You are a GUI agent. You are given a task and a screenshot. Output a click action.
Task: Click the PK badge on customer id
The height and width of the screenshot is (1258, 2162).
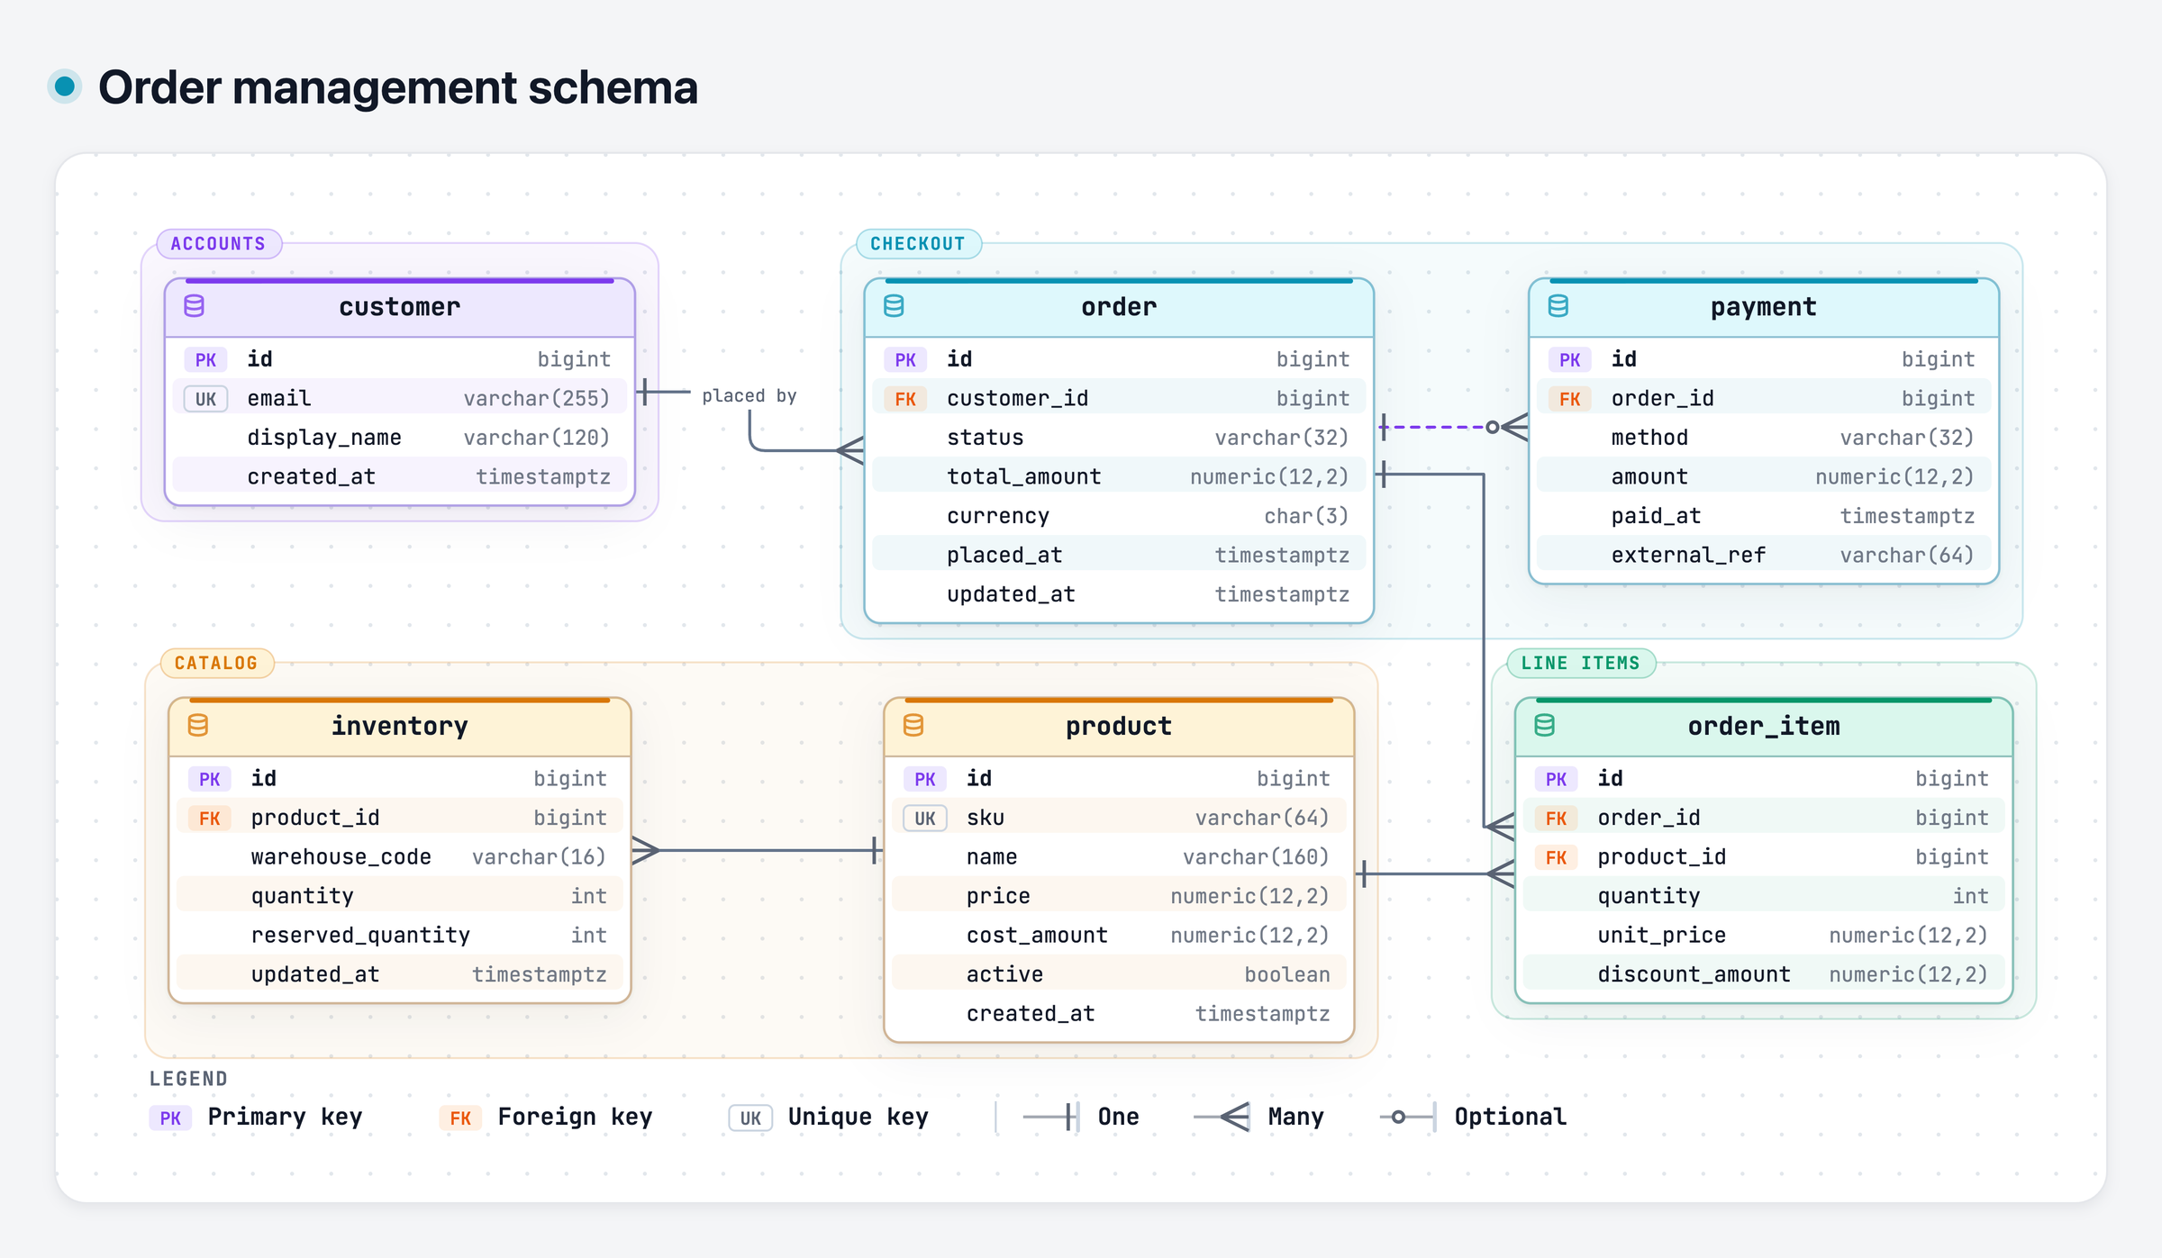tap(205, 359)
